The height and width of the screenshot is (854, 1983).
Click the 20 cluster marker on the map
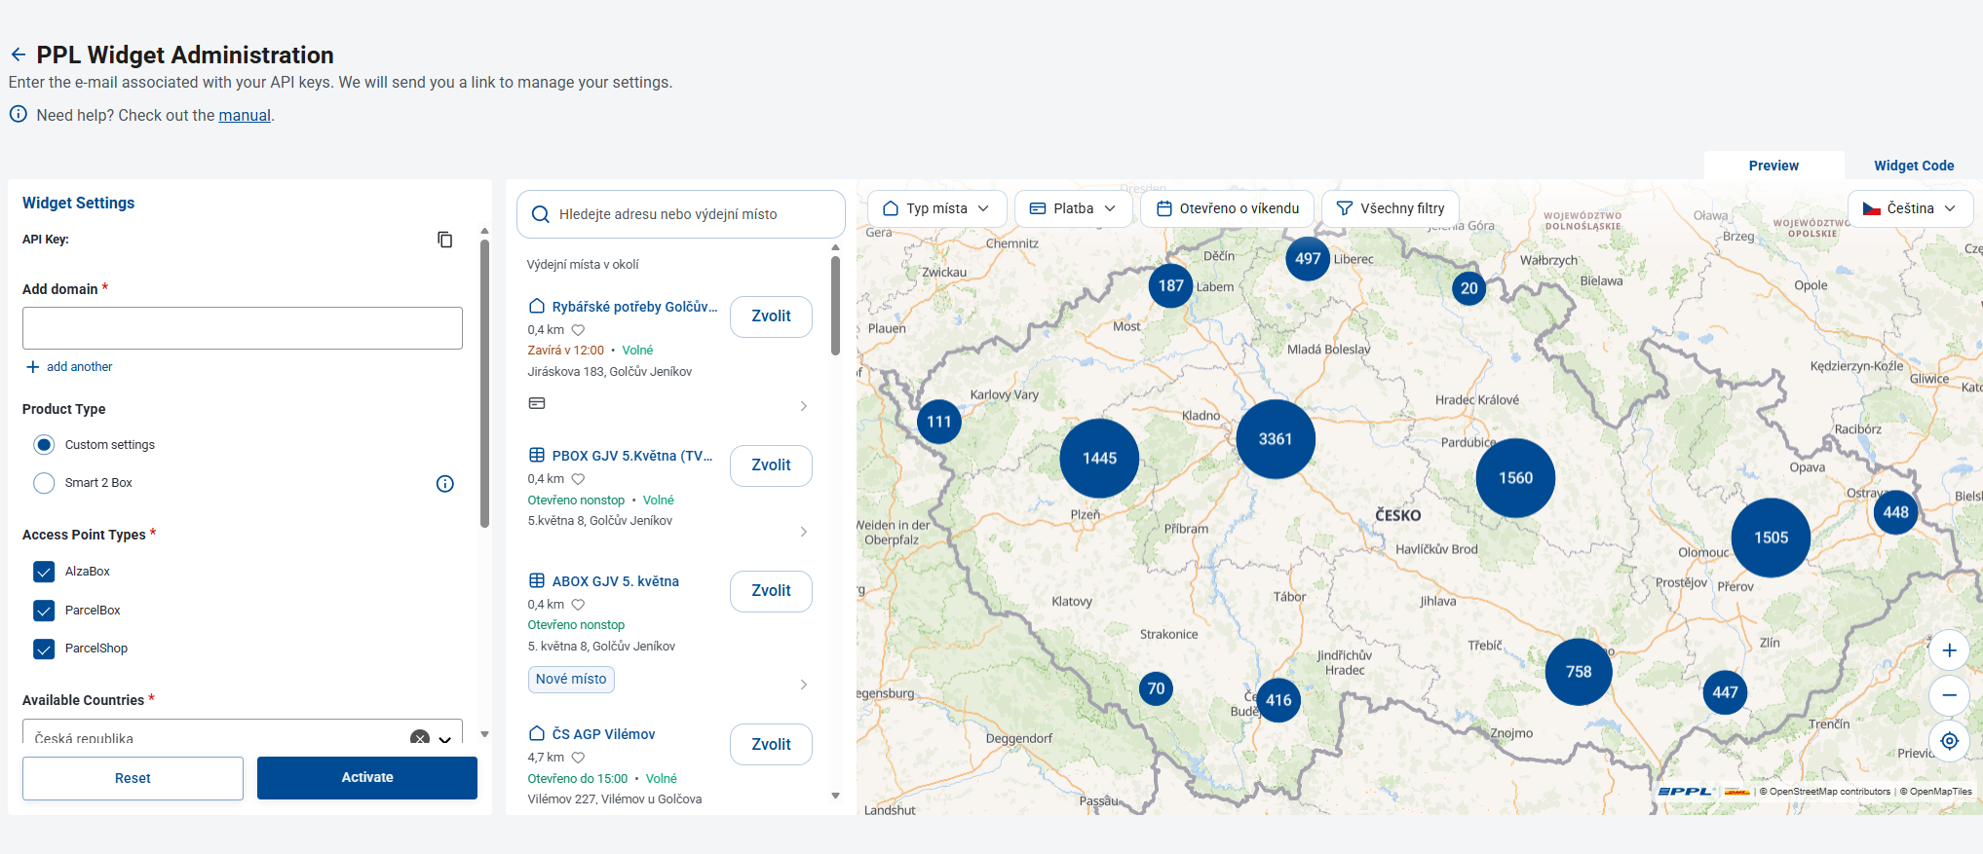point(1468,288)
